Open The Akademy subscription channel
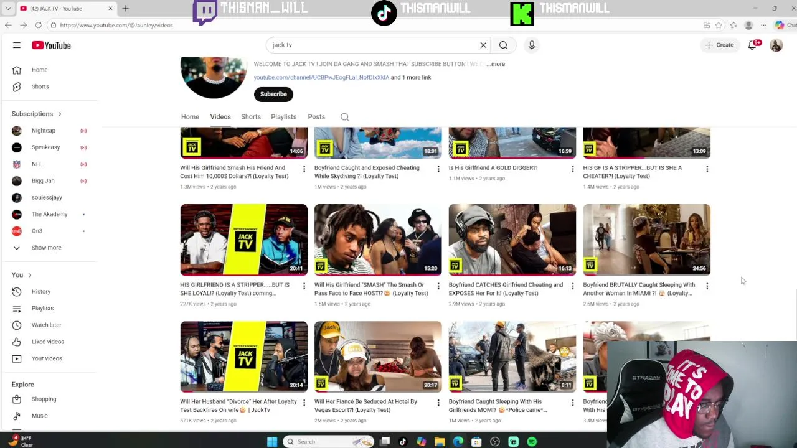 (49, 214)
